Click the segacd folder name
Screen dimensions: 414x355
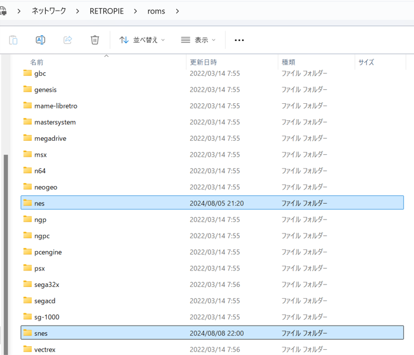45,301
